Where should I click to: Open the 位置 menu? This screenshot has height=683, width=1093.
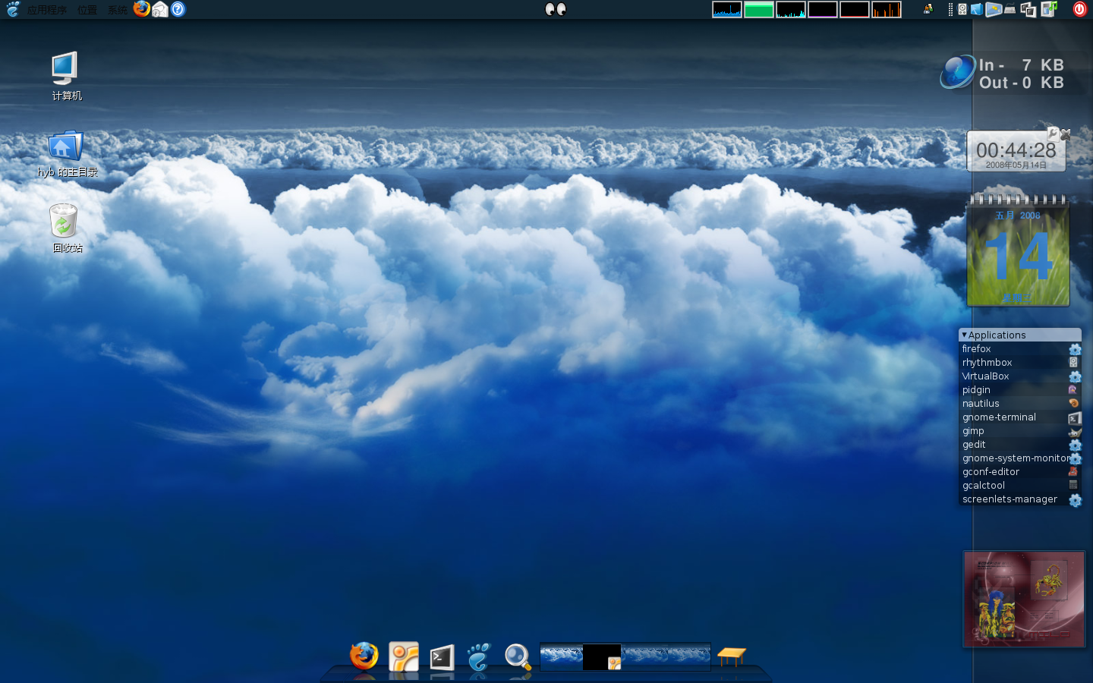tap(87, 10)
